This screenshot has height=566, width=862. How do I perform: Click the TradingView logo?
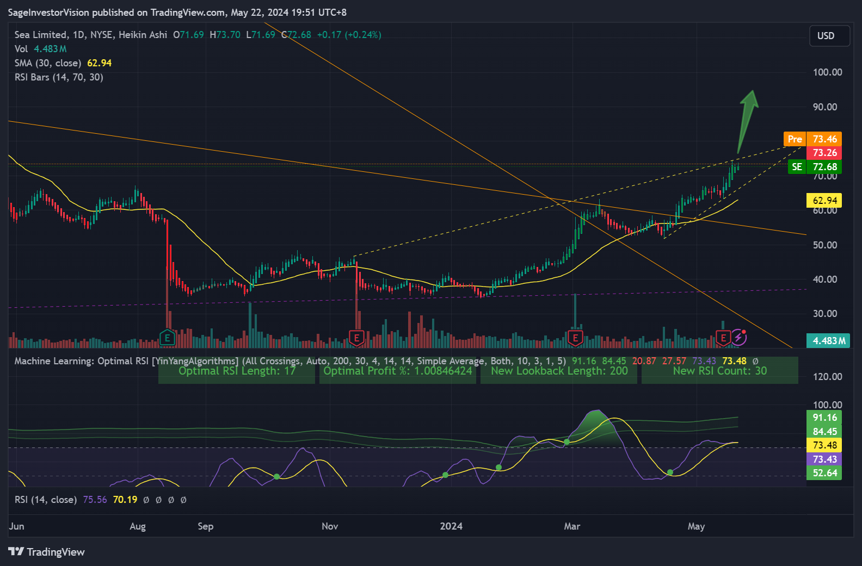pyautogui.click(x=47, y=552)
